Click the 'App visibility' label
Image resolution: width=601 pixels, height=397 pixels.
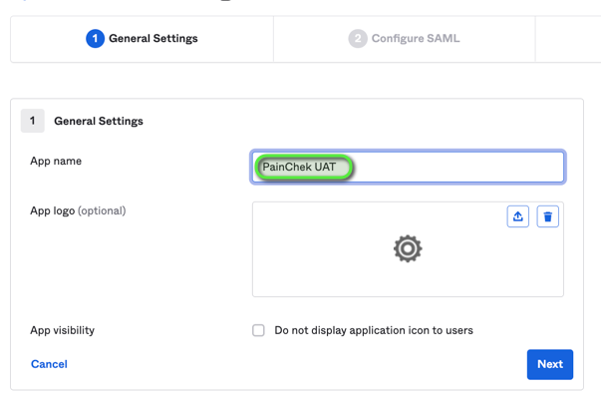click(63, 330)
